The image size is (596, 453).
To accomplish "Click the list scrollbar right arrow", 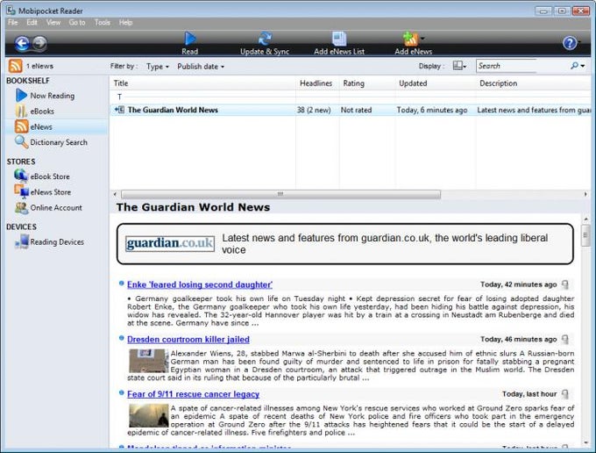I will pos(585,194).
